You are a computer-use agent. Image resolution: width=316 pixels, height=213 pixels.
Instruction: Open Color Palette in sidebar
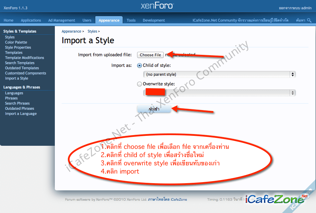16,43
